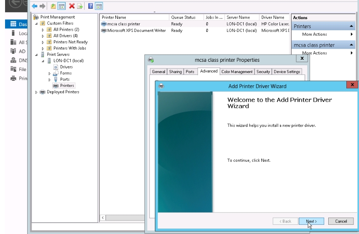Click the Ready status of XPS Document Writer

pos(177,30)
